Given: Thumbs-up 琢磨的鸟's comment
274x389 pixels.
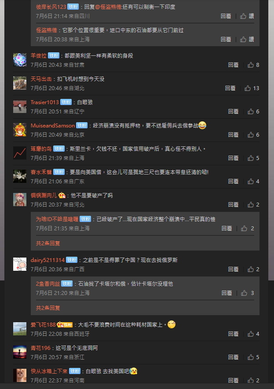Looking at the screenshot, I should point(253,158).
